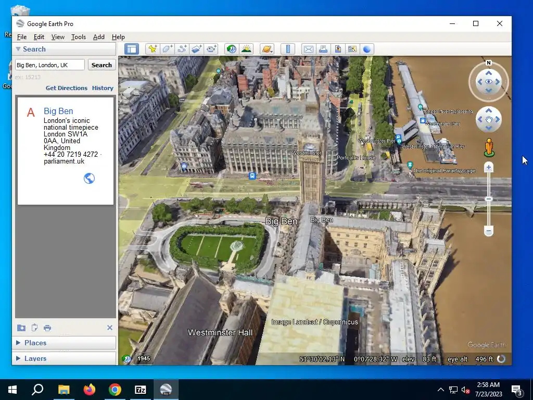
Task: View this location in Google Maps
Action: click(352, 49)
